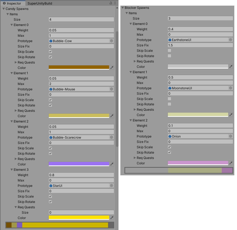Collapse the Candy Spawns section
This screenshot has height=230, width=237.
pos(3,9)
